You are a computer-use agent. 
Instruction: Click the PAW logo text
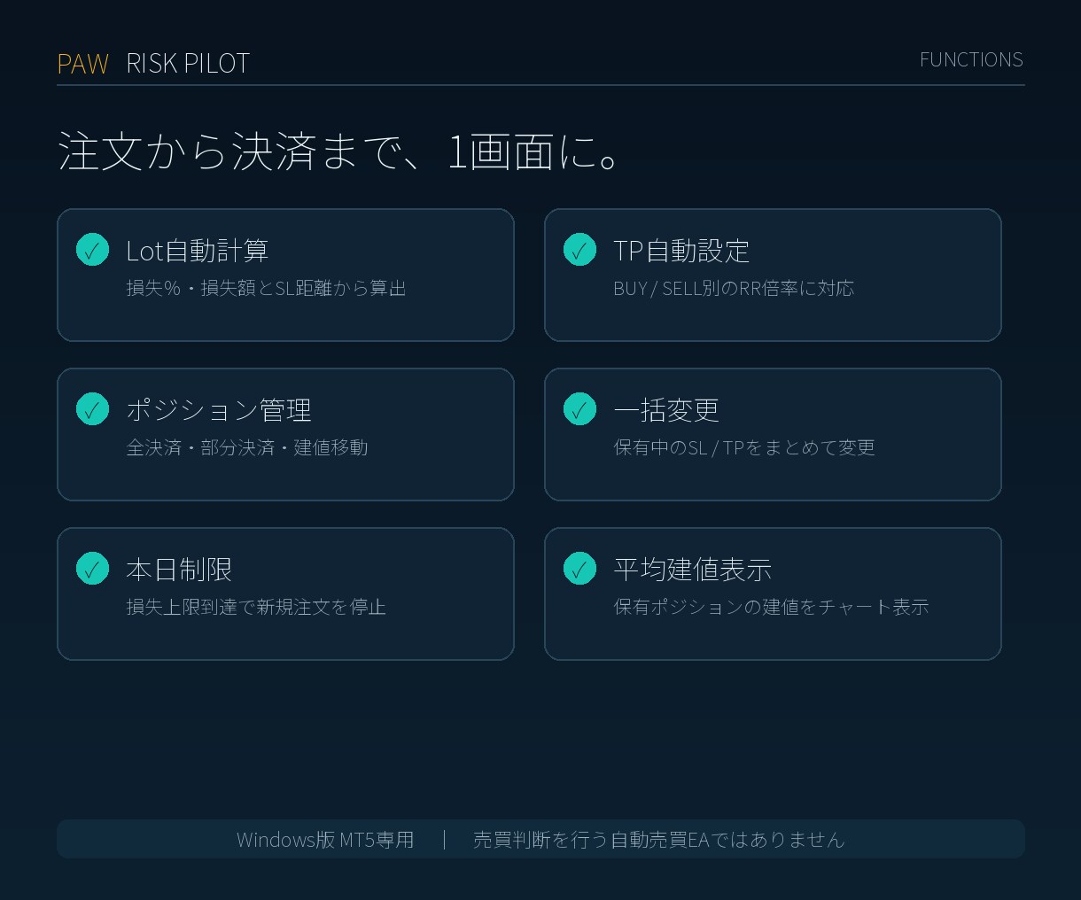pyautogui.click(x=82, y=64)
